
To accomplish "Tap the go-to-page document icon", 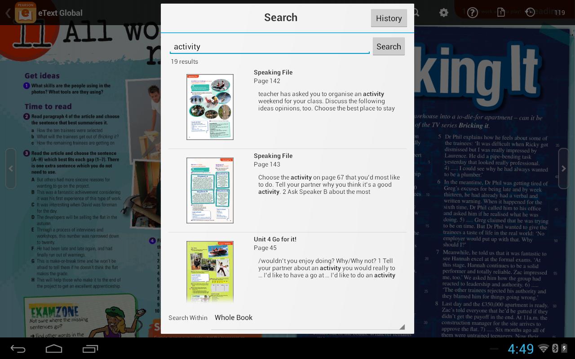I will pos(501,13).
